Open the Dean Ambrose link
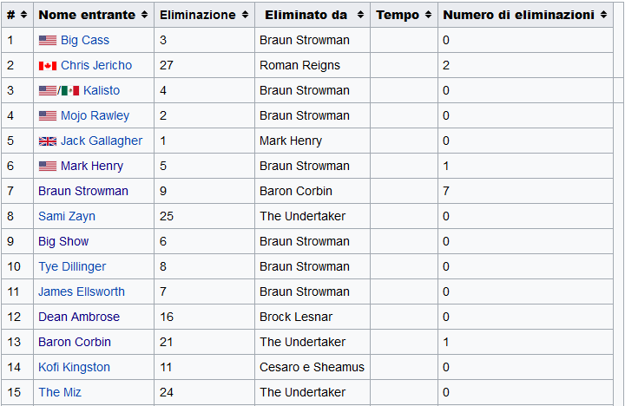 [x=79, y=317]
